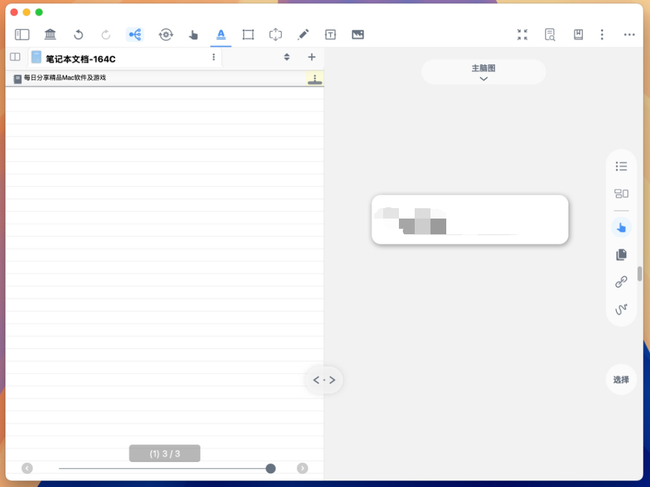Toggle the sidebar panel icon in toolbar
This screenshot has width=650, height=487.
pyautogui.click(x=22, y=35)
